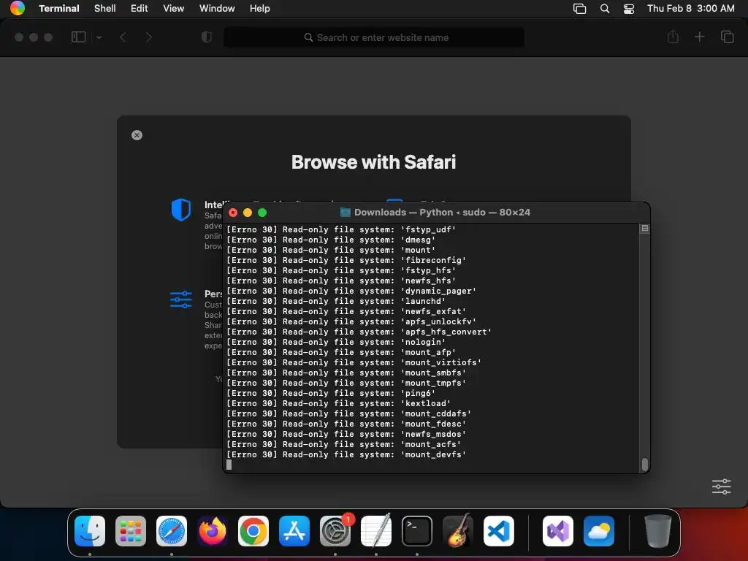Open Google Chrome from the Dock
748x561 pixels.
coord(253,531)
